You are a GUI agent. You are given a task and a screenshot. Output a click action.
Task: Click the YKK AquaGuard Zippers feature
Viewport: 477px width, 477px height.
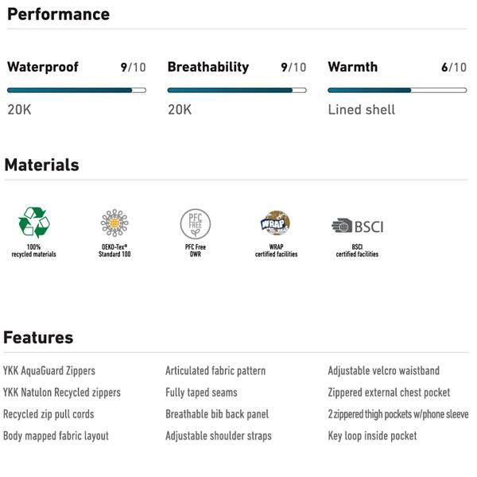(49, 371)
